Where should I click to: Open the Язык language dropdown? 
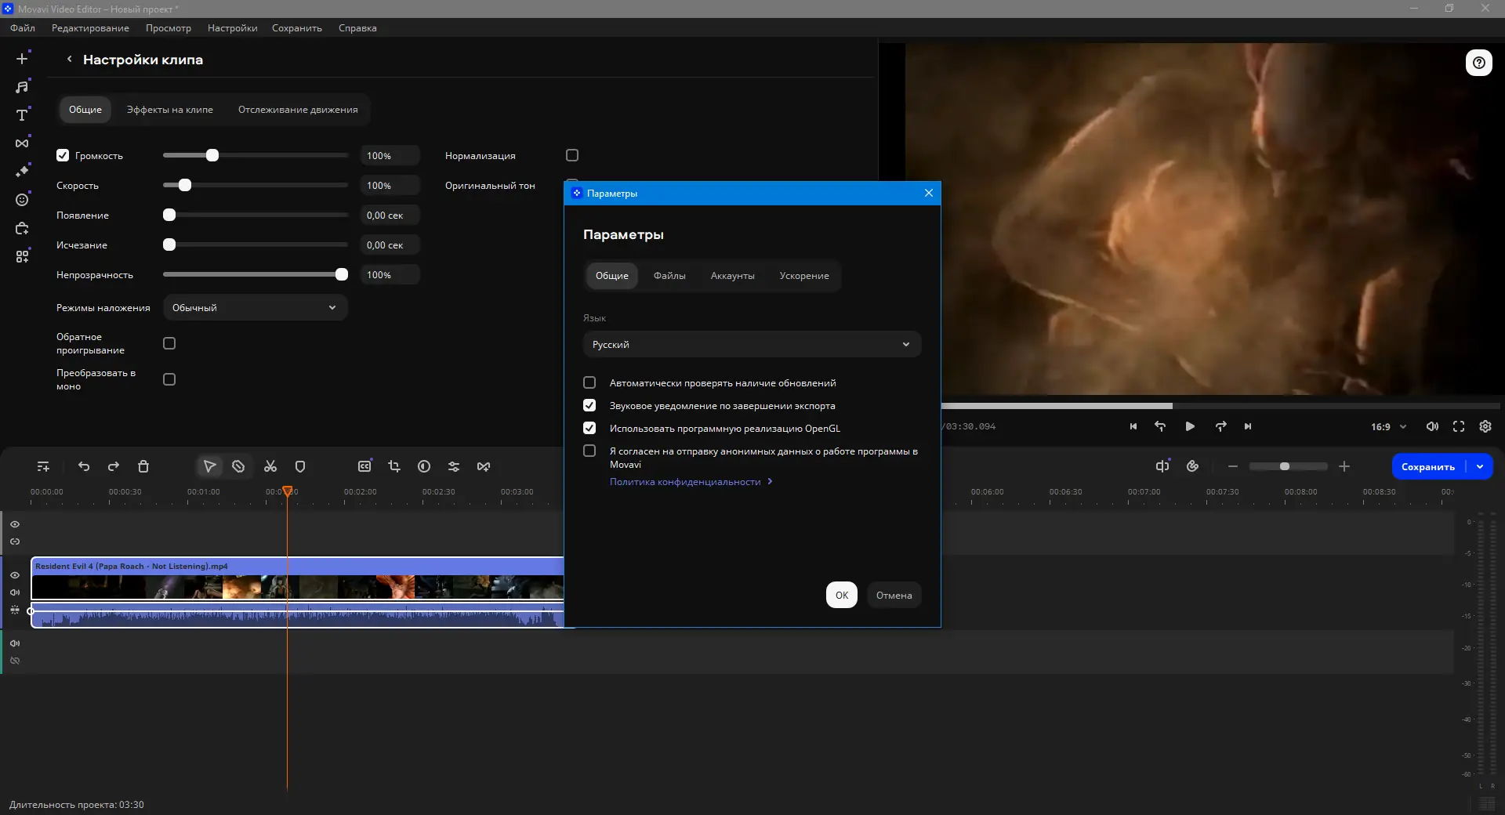click(x=751, y=345)
